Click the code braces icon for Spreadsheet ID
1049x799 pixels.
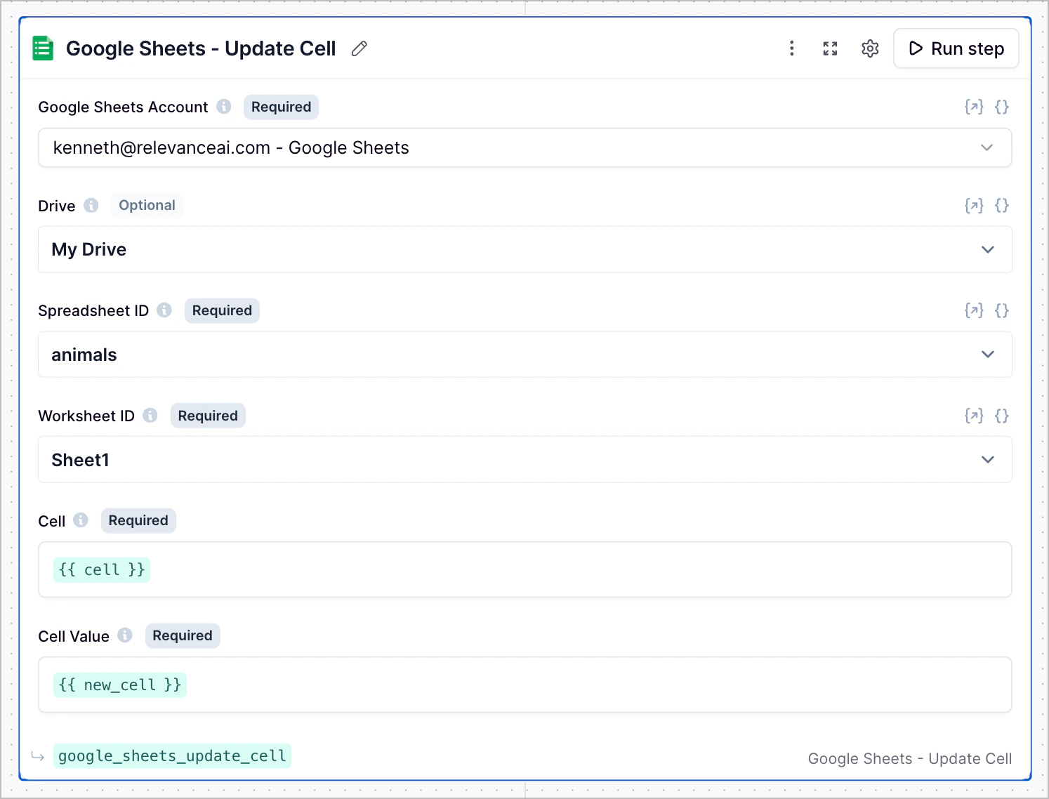(x=1002, y=310)
